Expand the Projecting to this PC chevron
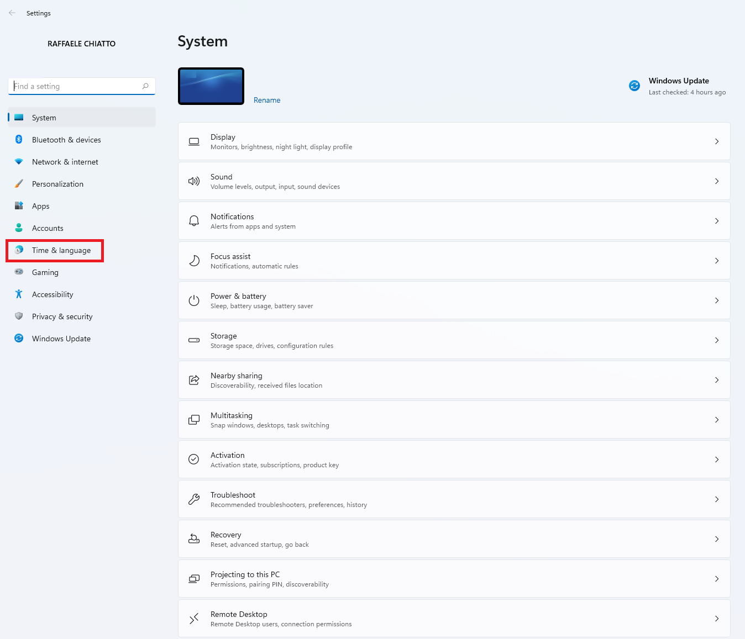This screenshot has width=745, height=639. tap(717, 579)
